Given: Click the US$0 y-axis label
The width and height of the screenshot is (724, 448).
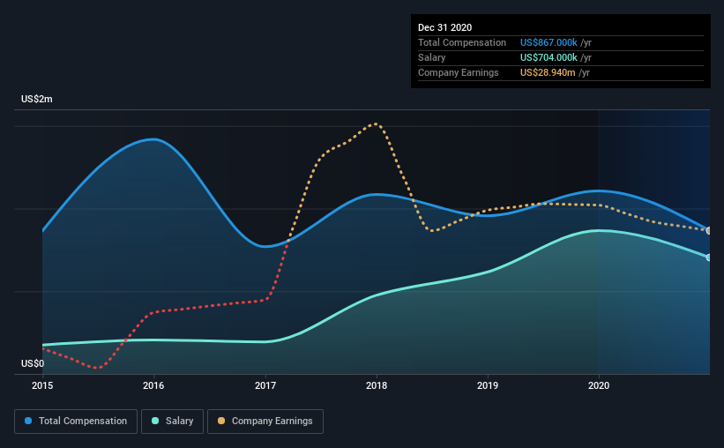Looking at the screenshot, I should pos(33,364).
